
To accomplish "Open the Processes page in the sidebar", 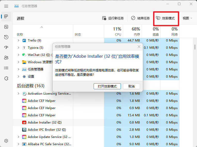I will click(6, 16).
